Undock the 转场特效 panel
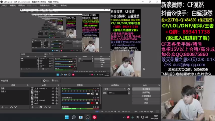The image size is (215, 121). (129, 85)
